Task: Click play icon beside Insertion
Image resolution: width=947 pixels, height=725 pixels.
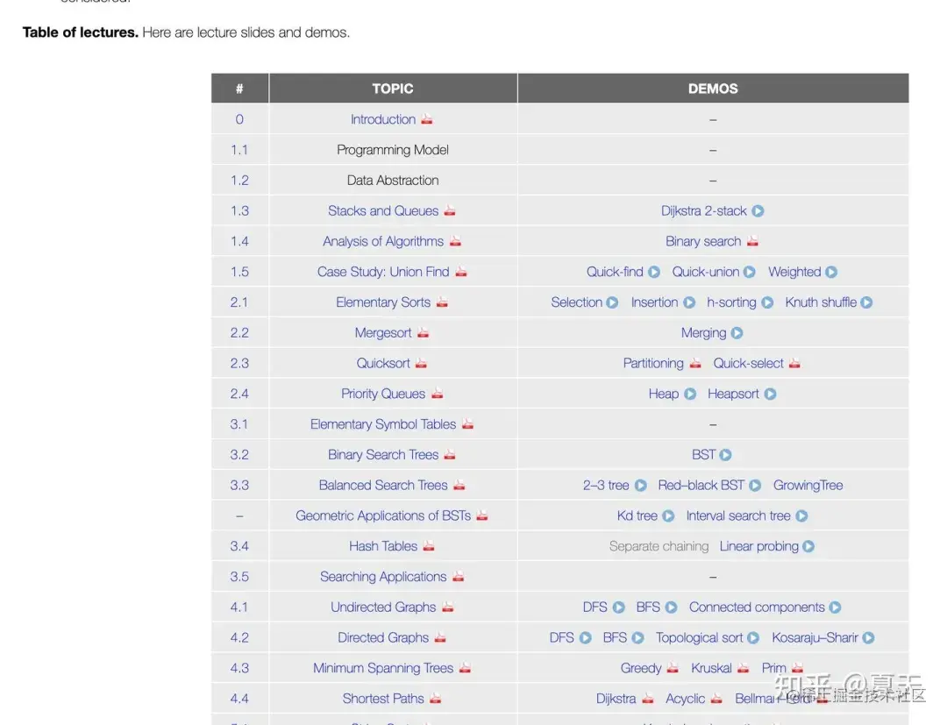Action: click(689, 302)
